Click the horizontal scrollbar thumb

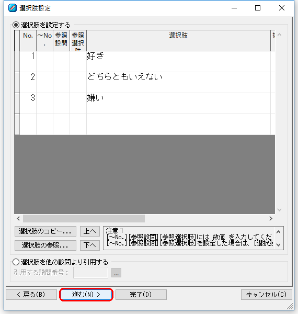pos(84,218)
